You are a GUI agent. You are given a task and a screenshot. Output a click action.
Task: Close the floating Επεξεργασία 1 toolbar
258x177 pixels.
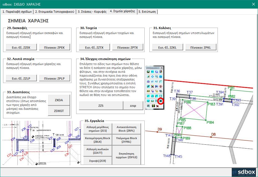162,68
